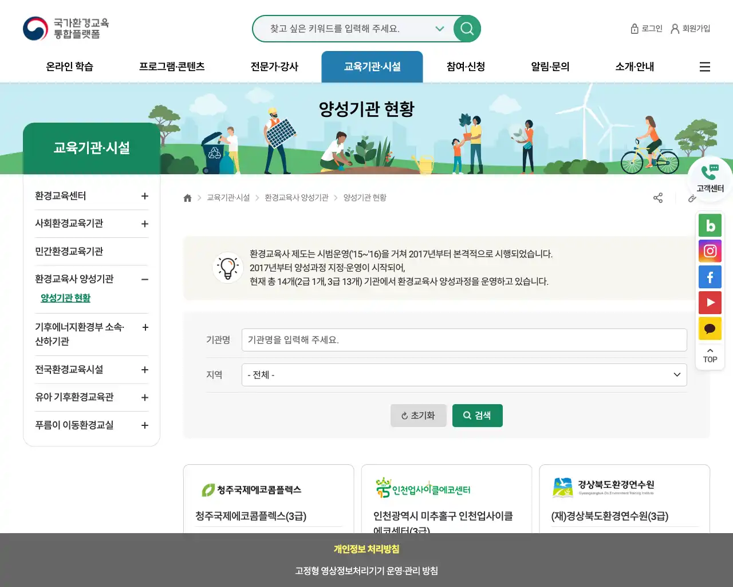Open the hamburger menu at top right

tap(704, 66)
